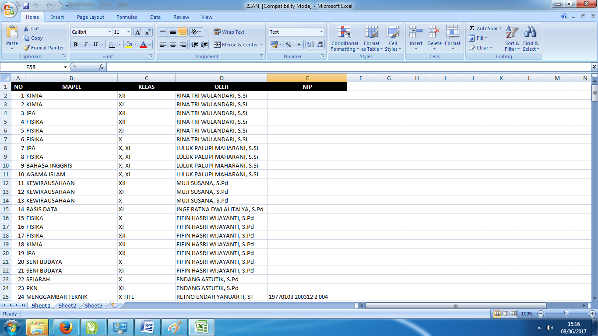Image resolution: width=598 pixels, height=336 pixels.
Task: Click the Sort & Filter icon
Action: (512, 39)
